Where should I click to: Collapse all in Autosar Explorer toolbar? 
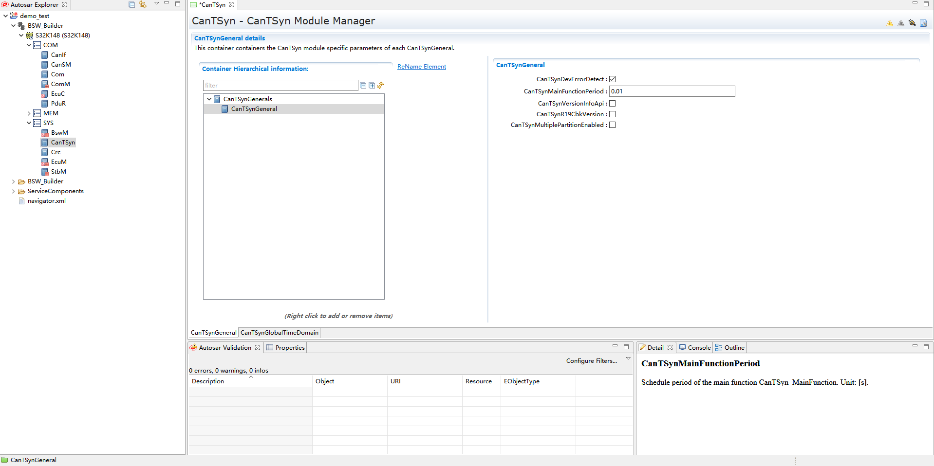click(x=131, y=4)
